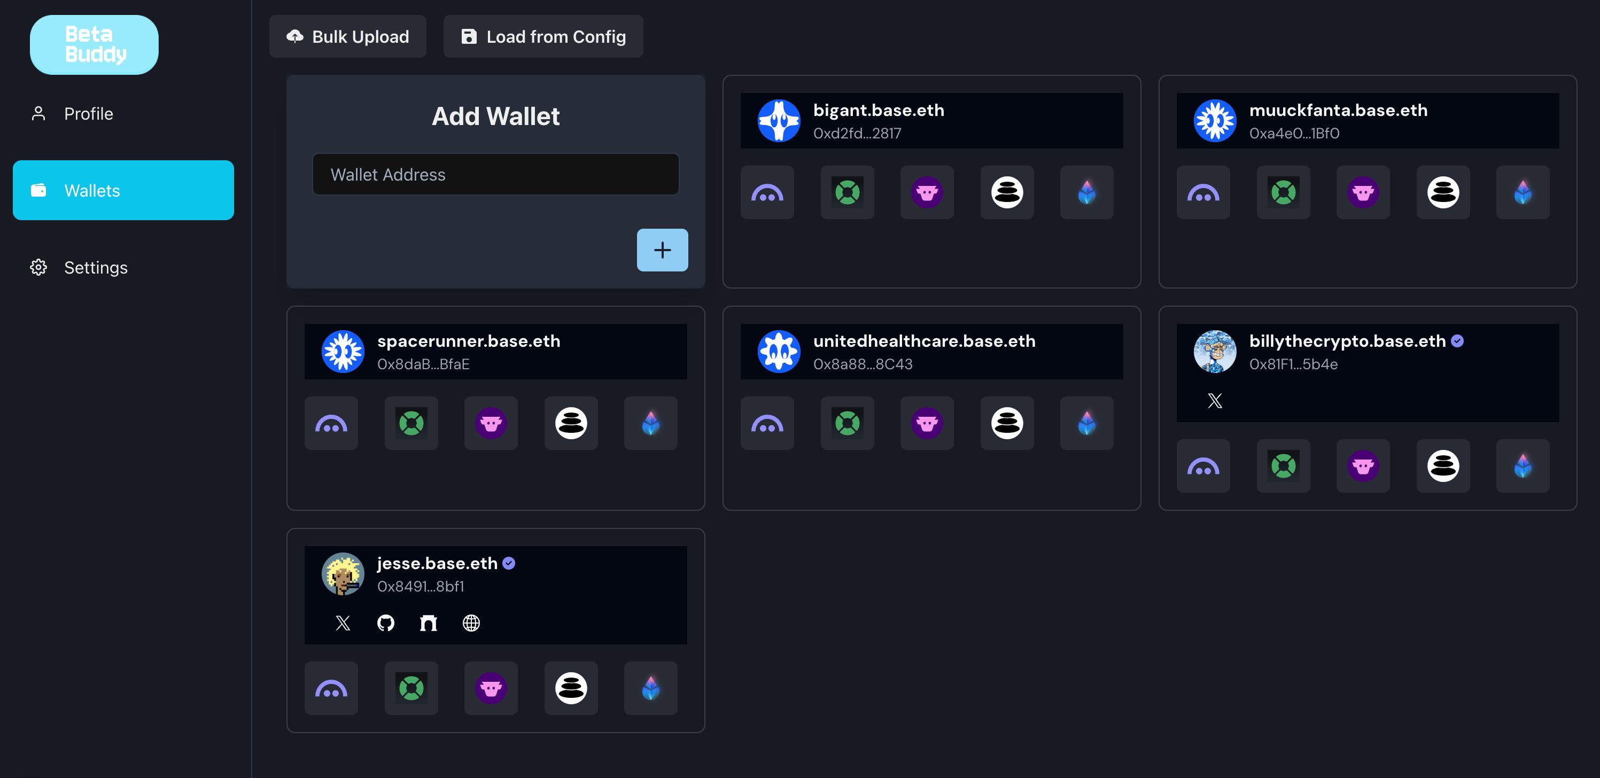Toggle the Ethereum icon on spacerunner.base.eth

coord(650,422)
